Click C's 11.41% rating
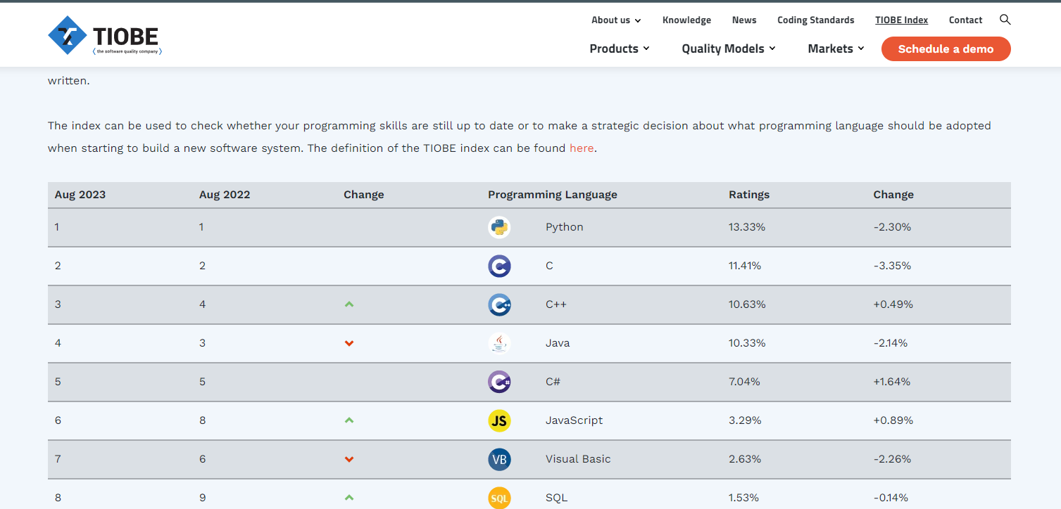 745,266
